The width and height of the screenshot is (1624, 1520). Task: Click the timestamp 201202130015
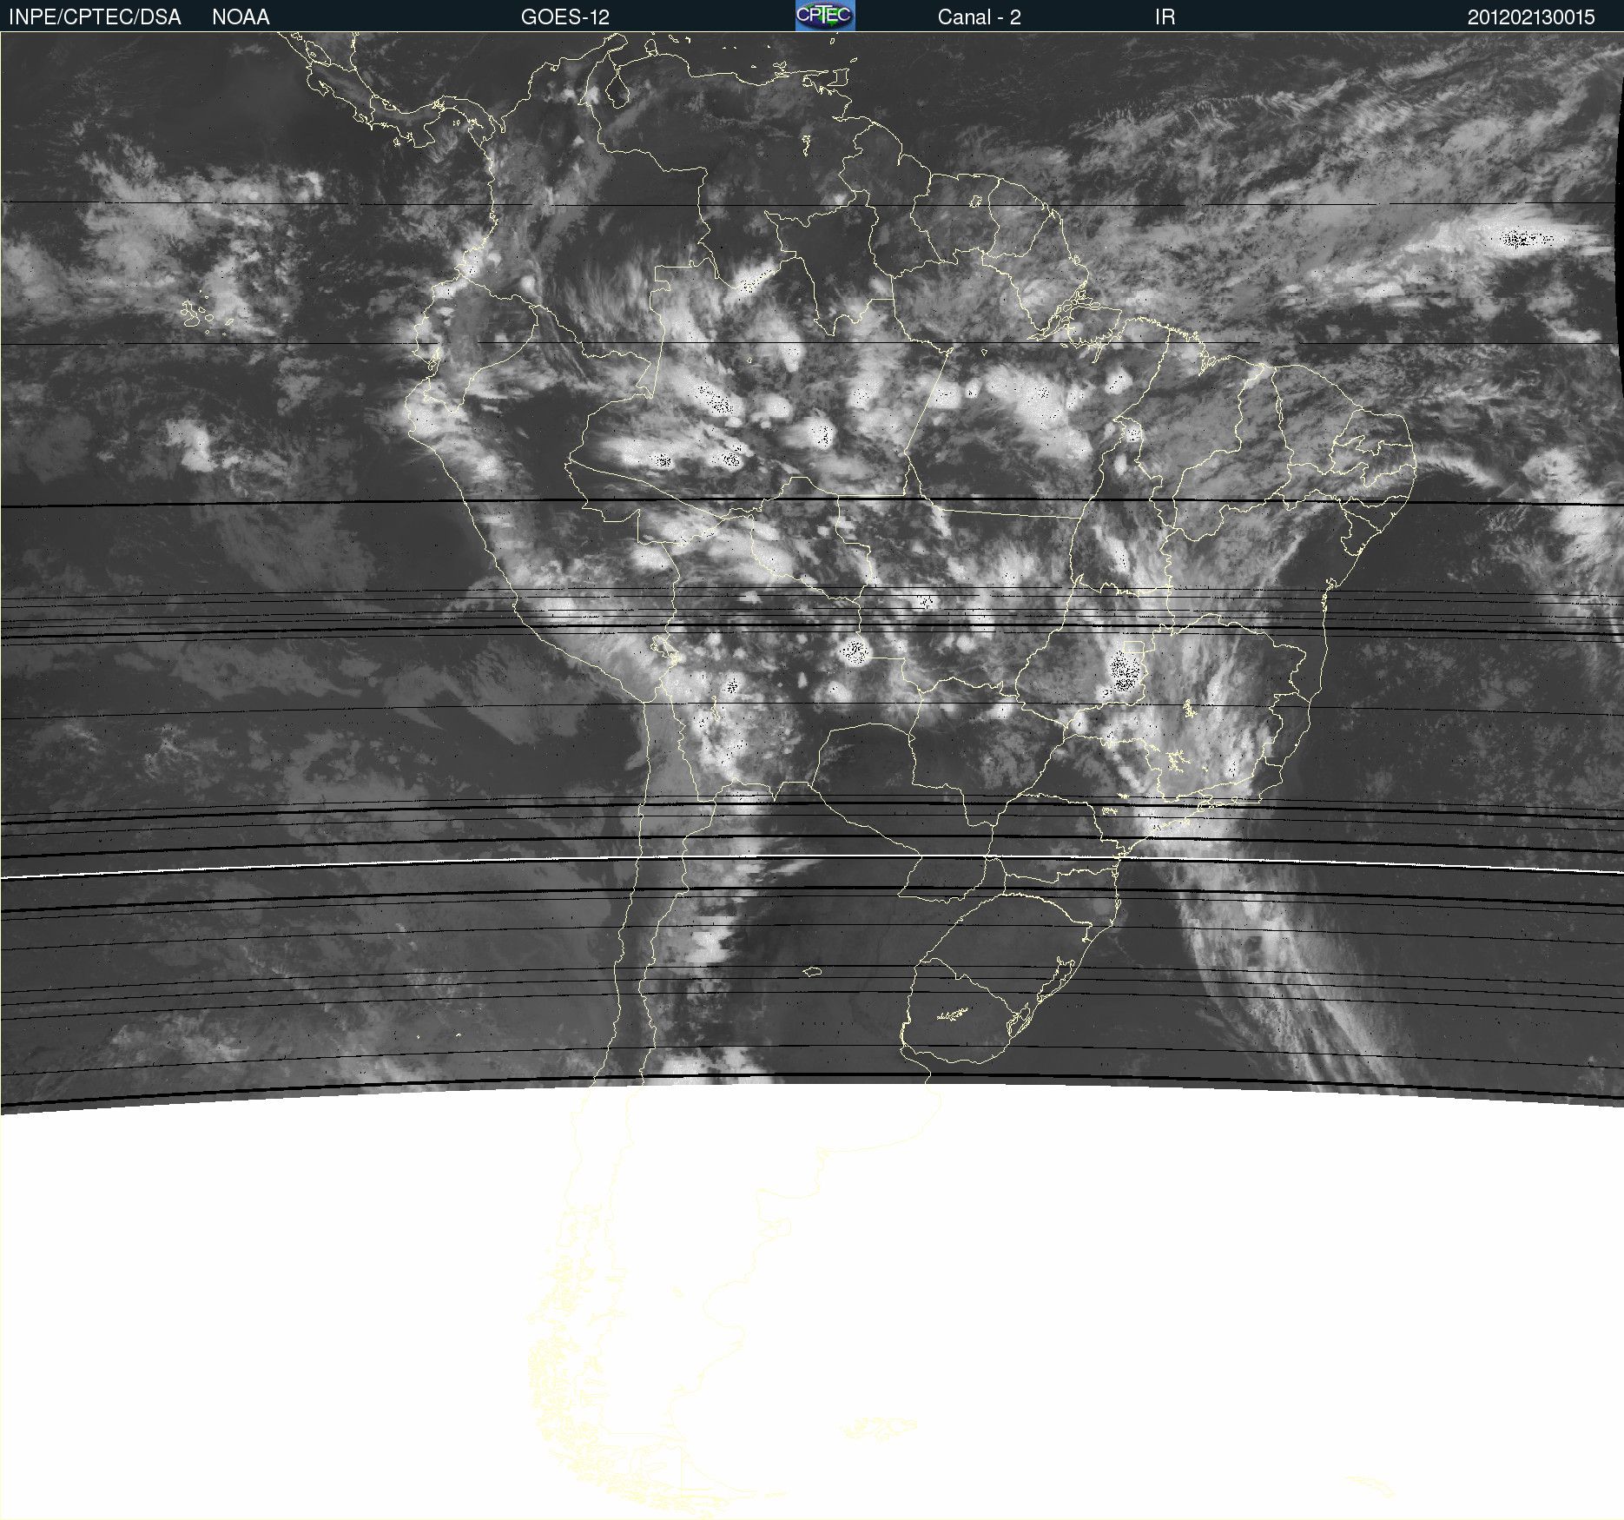(x=1531, y=17)
